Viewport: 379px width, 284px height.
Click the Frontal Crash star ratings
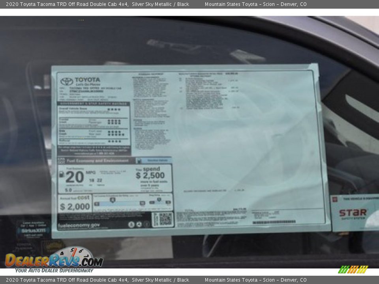tap(114, 121)
